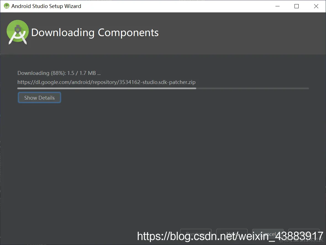326x245 pixels.
Task: Click the "Downloading Components" heading
Action: pyautogui.click(x=95, y=32)
